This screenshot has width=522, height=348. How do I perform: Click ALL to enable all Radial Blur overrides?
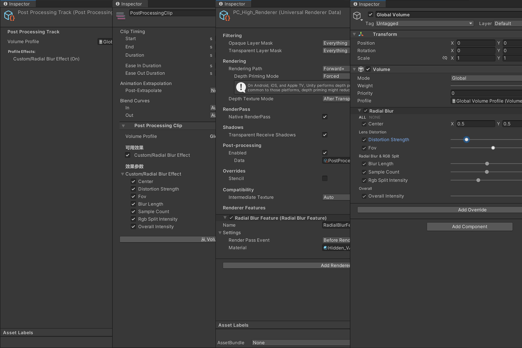click(x=362, y=117)
